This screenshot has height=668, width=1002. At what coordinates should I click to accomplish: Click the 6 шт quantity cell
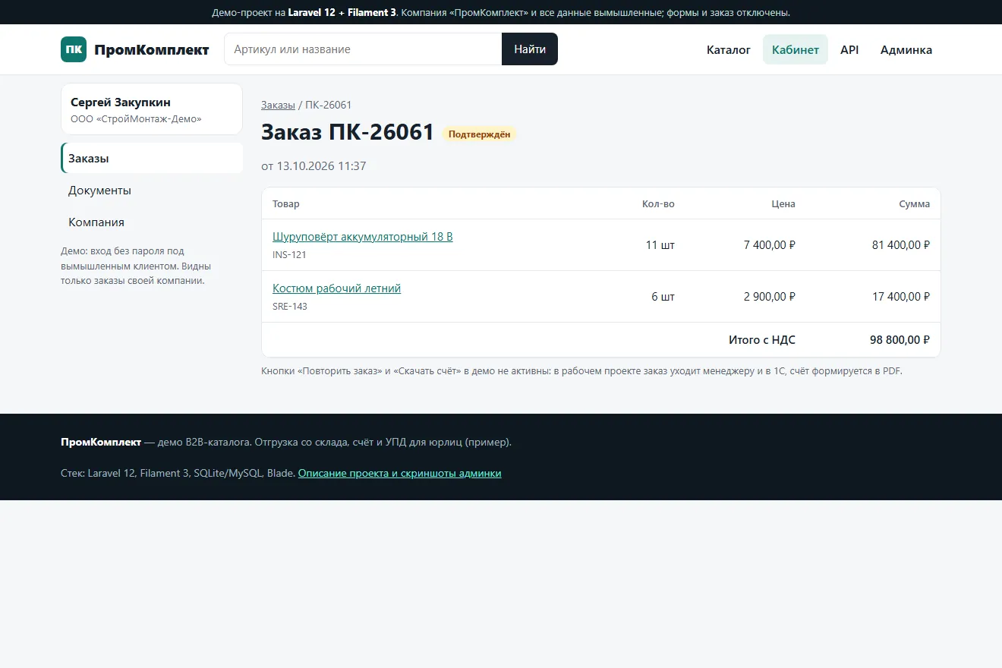663,297
